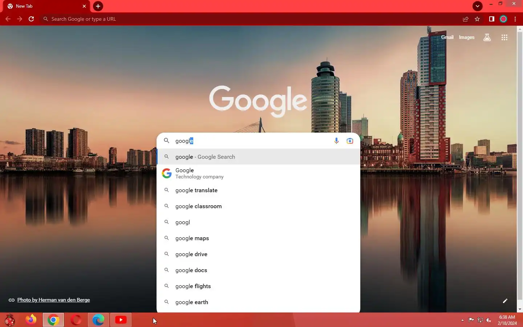Viewport: 523px width, 327px height.
Task: Open the Chrome three-dot menu
Action: click(515, 19)
